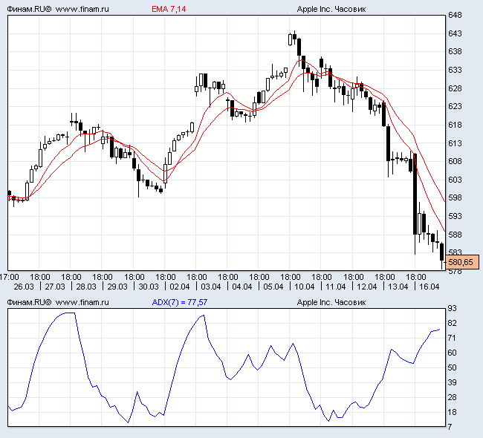This screenshot has width=483, height=438.
Task: Select the 12.04 date label
Action: pos(367,287)
